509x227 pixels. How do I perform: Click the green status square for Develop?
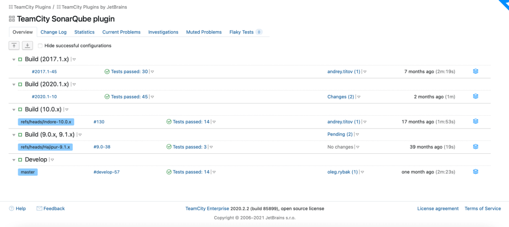pyautogui.click(x=20, y=160)
